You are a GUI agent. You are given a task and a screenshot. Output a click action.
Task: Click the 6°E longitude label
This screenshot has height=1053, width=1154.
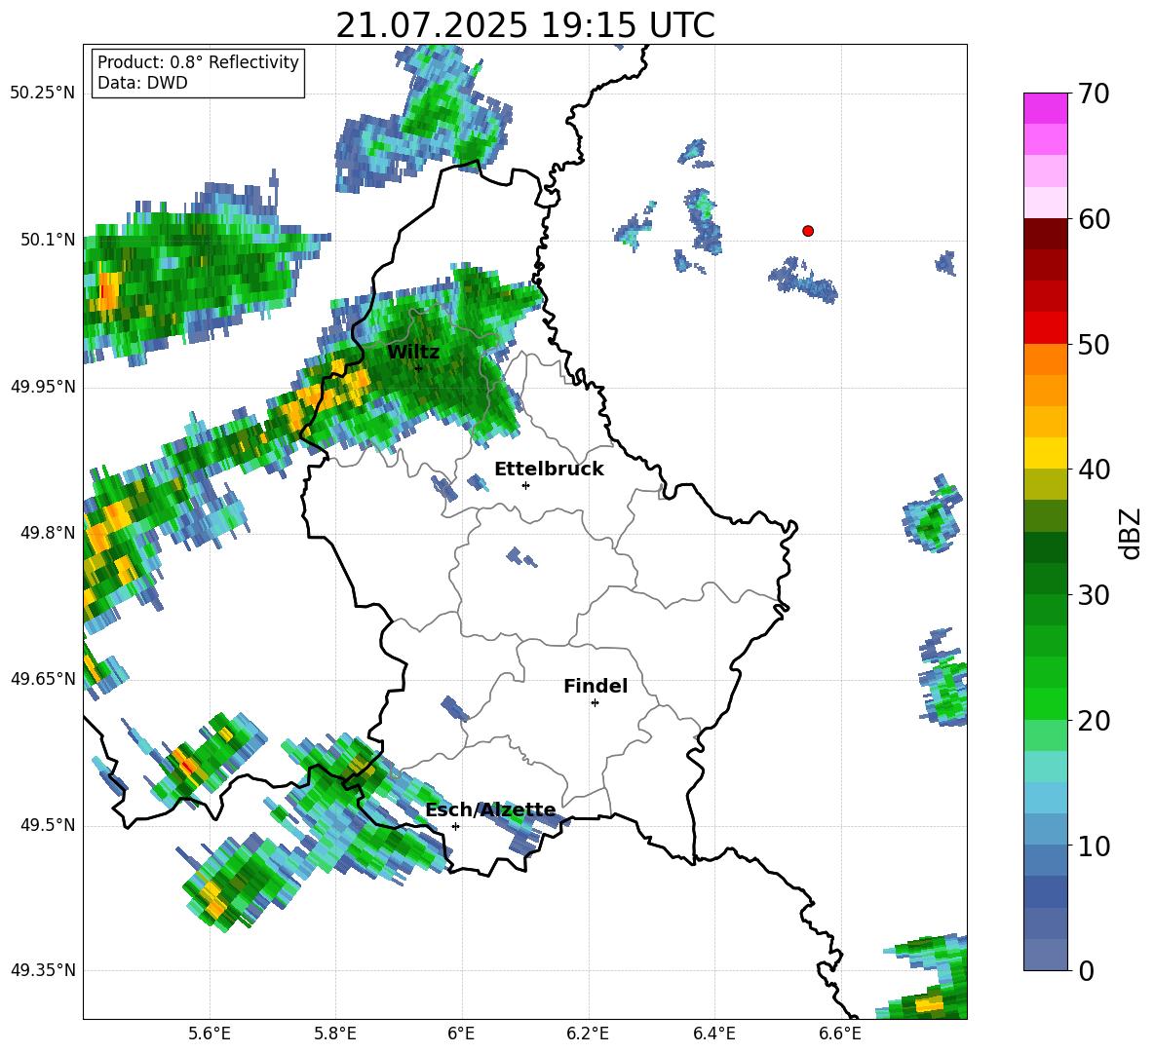click(461, 1035)
